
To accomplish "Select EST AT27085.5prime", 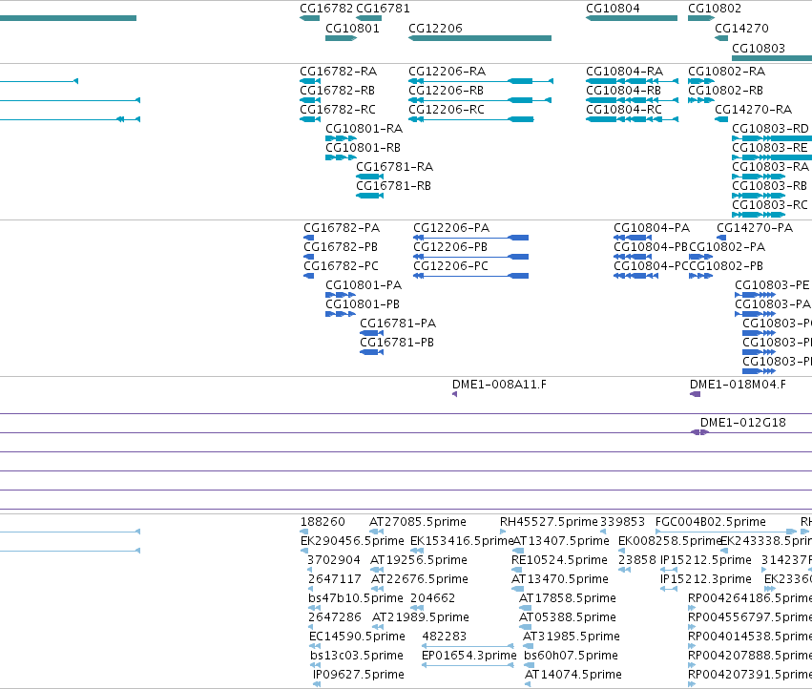I will tap(417, 522).
